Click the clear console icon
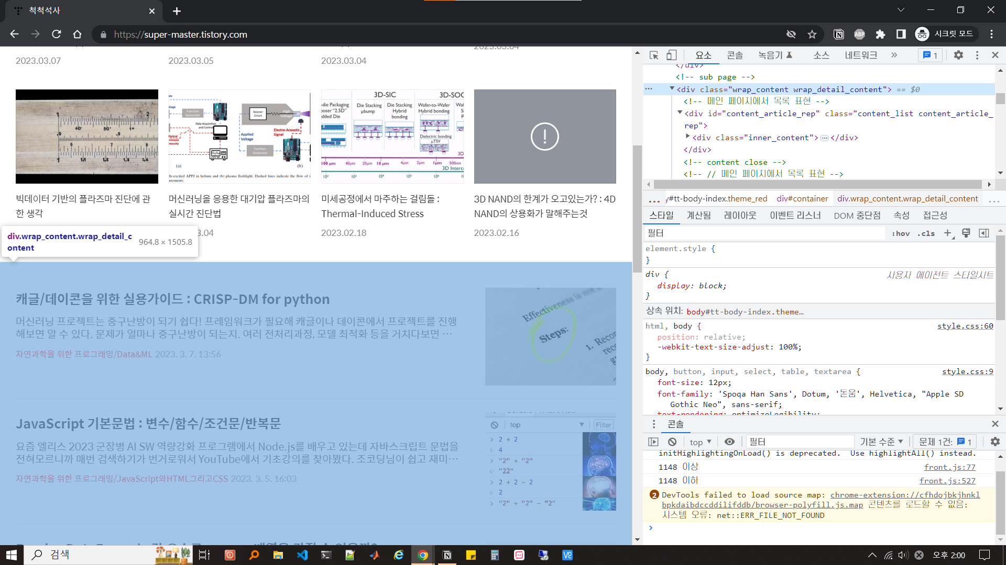Viewport: 1006px width, 565px height. (x=672, y=442)
